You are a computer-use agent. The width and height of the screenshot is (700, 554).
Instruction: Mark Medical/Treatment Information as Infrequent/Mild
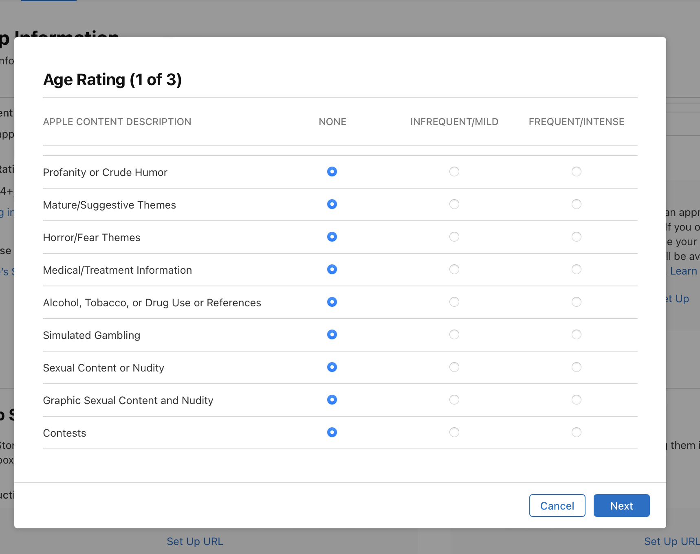point(454,269)
